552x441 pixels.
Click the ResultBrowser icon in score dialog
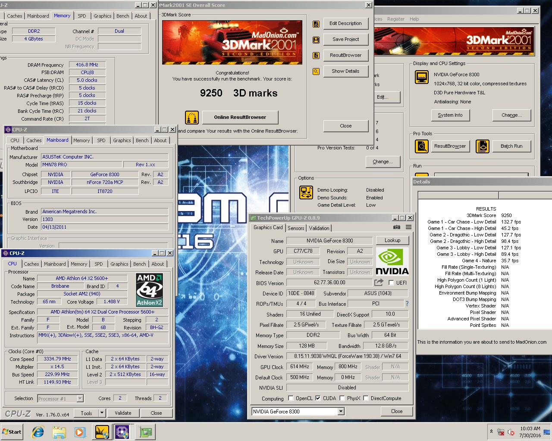coord(316,56)
